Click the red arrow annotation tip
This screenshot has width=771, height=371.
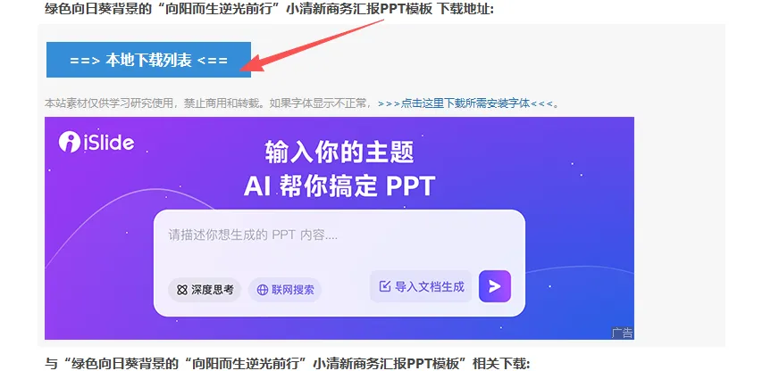point(244,68)
